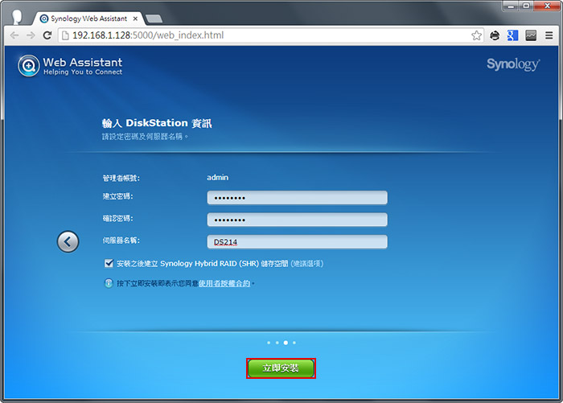Click the printer extension icon
Screen dimensions: 563x403
[x=495, y=35]
